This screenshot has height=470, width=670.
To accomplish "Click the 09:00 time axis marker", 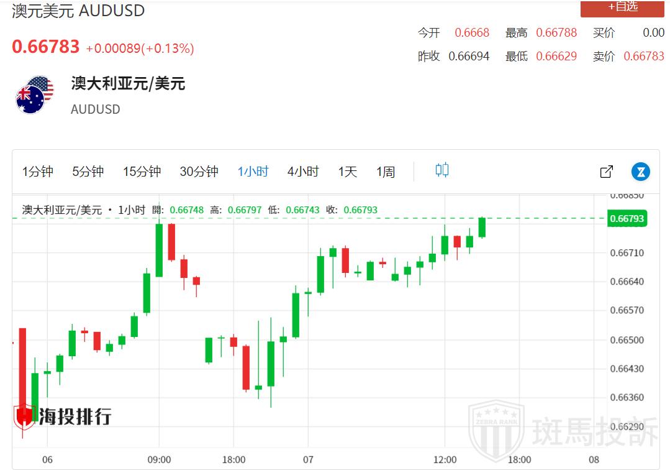I will [x=159, y=460].
